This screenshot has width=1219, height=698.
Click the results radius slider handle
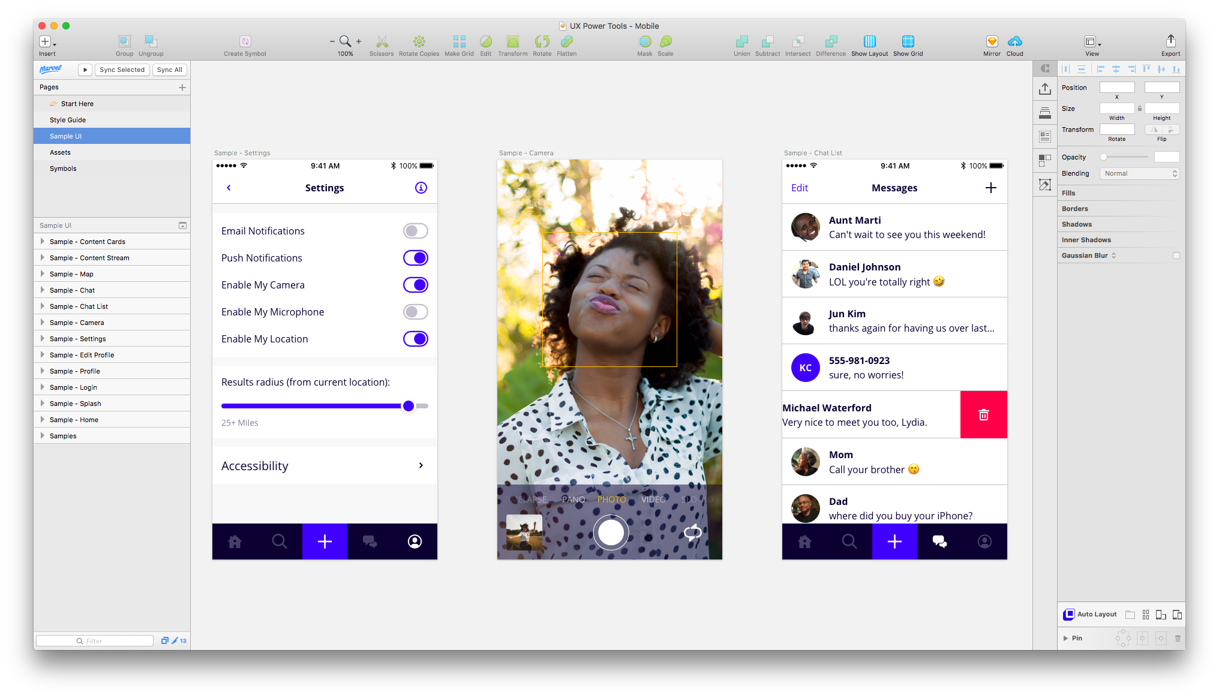[x=409, y=406]
